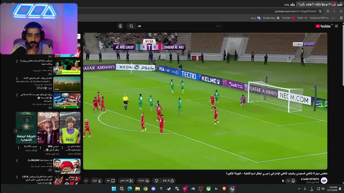
Task: Create a clip with the scissors button
Action: (127, 181)
